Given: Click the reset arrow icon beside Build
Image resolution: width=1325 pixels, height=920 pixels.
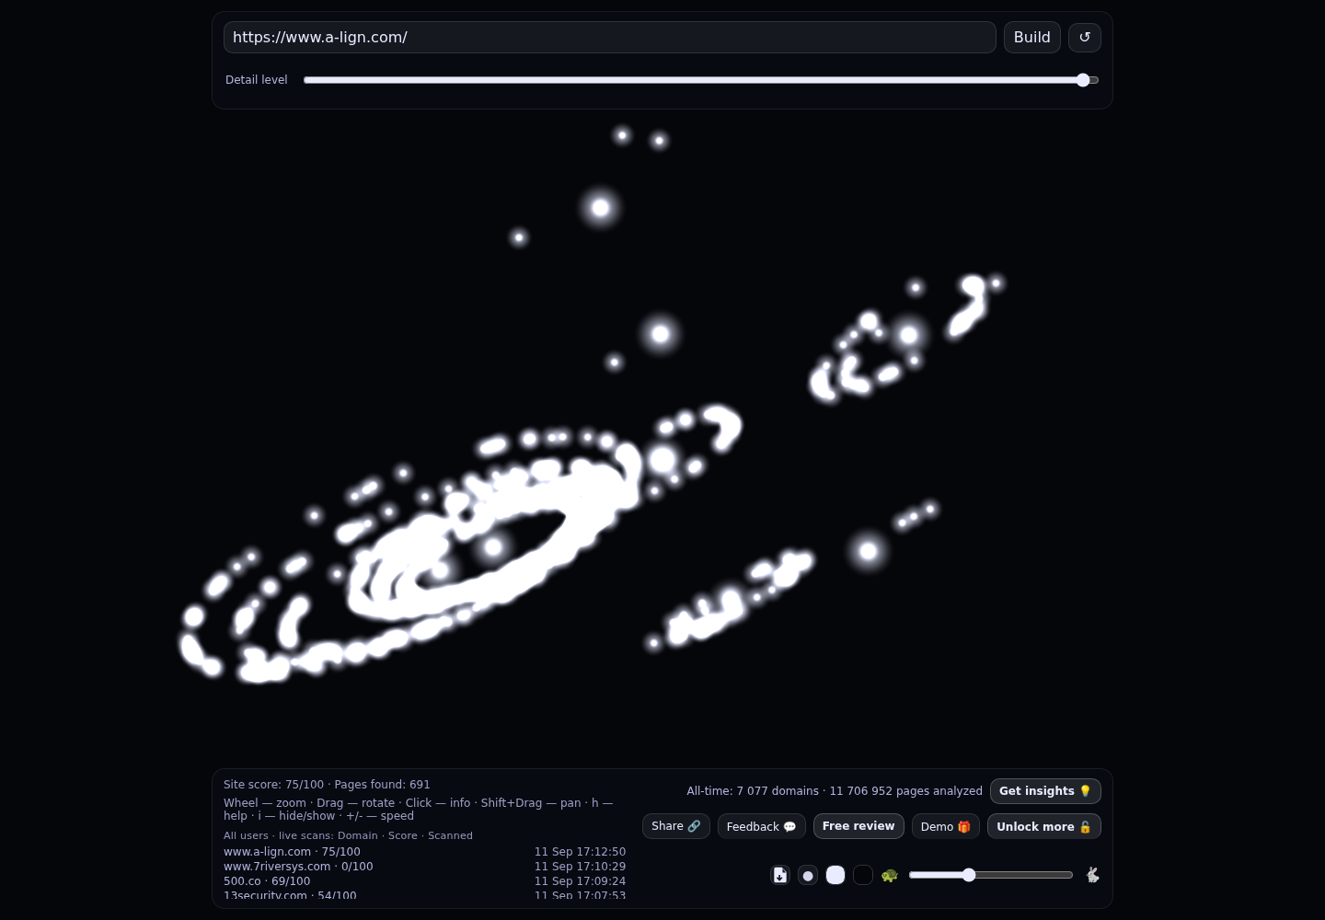Looking at the screenshot, I should tap(1085, 38).
